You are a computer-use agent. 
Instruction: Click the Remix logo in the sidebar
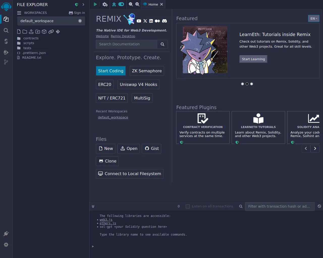pyautogui.click(x=6, y=6)
